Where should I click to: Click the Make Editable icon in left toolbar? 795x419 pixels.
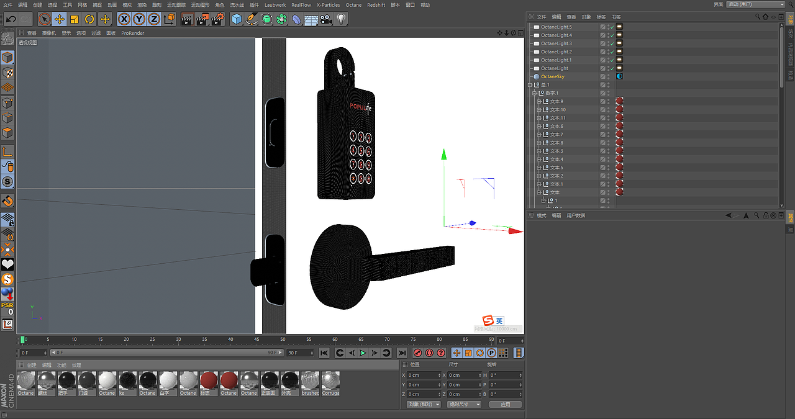(x=7, y=39)
